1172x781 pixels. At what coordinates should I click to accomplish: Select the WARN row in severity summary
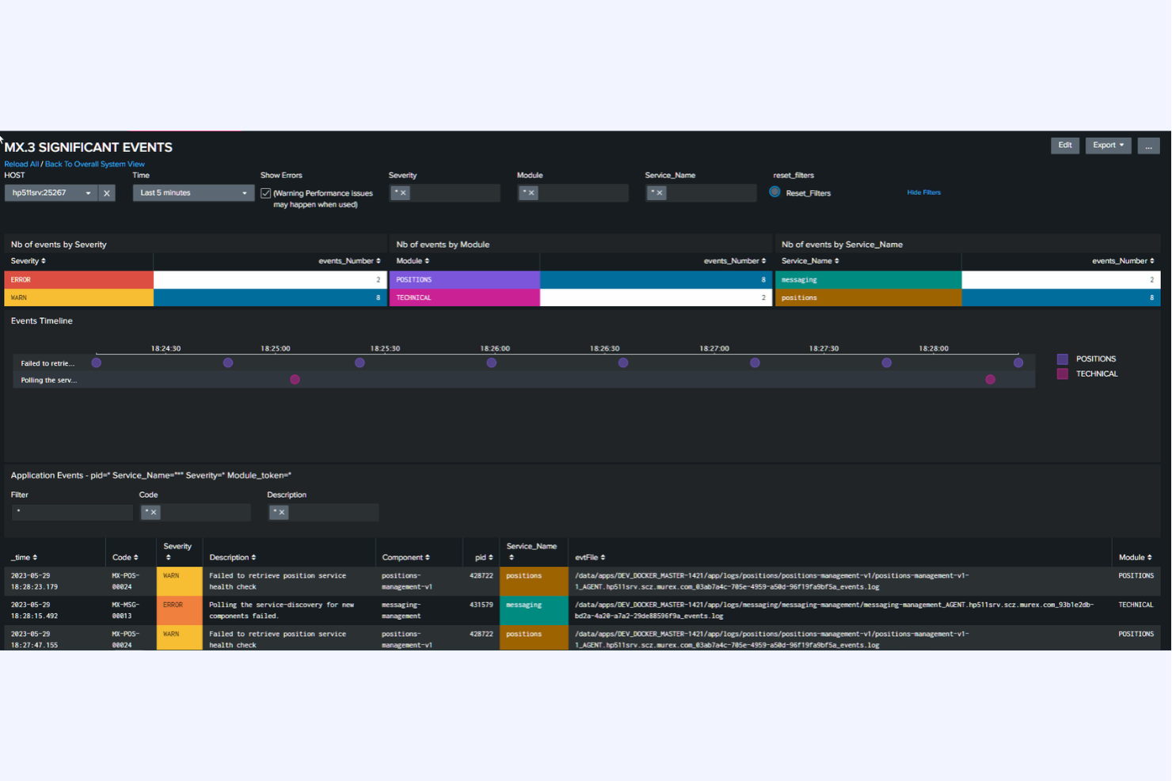click(196, 298)
